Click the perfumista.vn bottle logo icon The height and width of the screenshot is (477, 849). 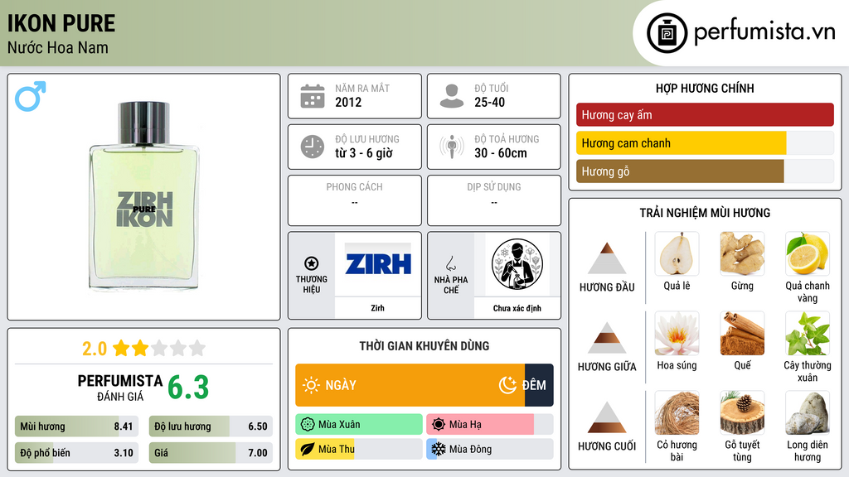667,33
